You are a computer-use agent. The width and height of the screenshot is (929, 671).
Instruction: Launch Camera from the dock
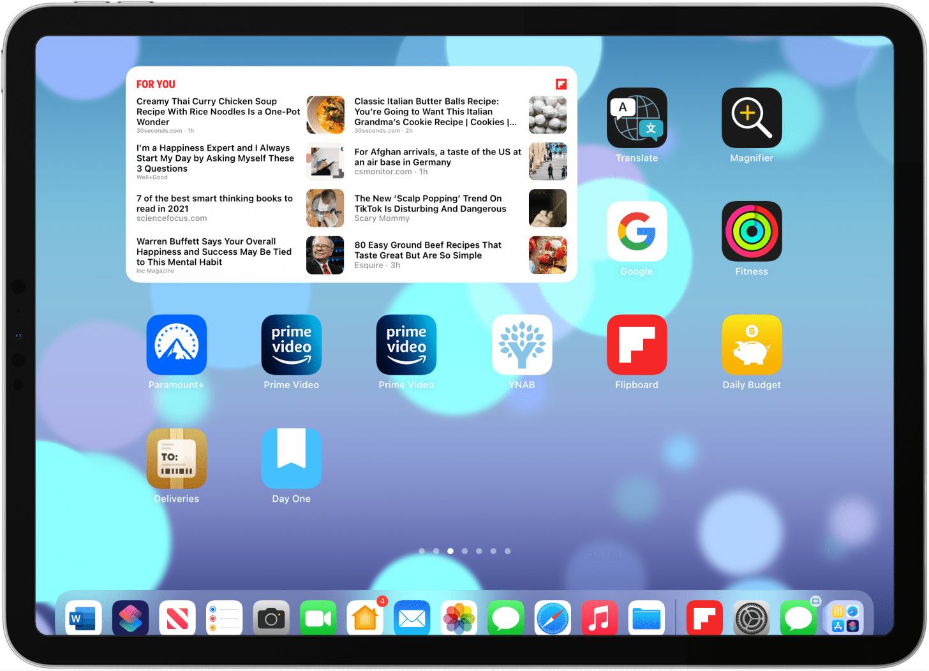(x=271, y=618)
